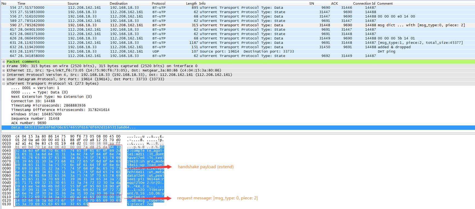Click ASCII text '2:comple te_agoi-'
Image resolution: width=475 pixels, height=209 pixels.
click(145, 151)
